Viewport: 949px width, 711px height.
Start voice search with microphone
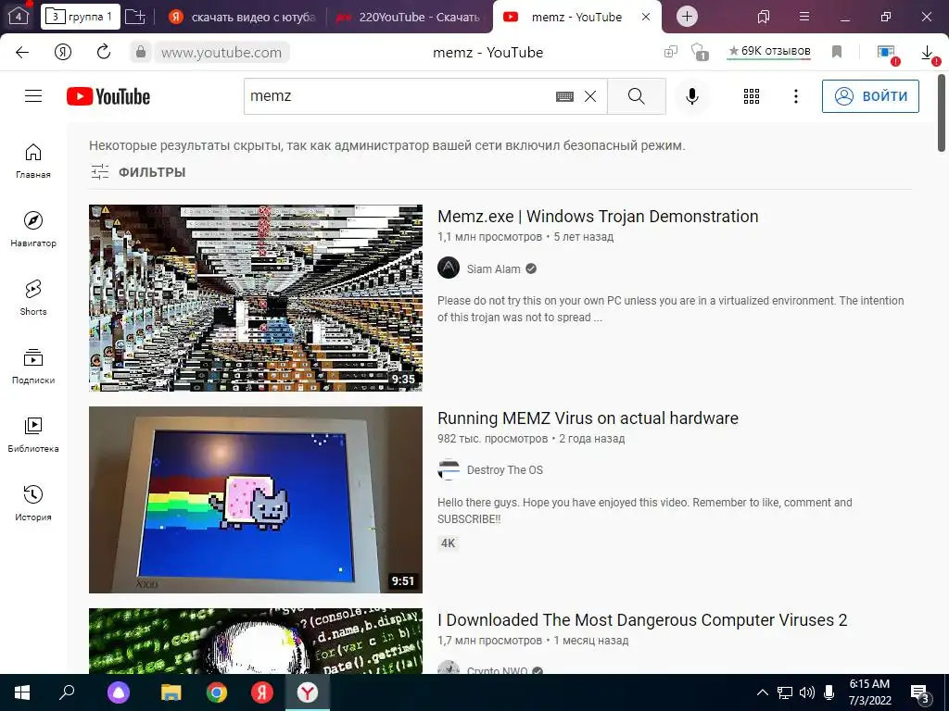pos(691,96)
